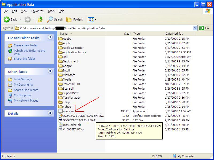
Task: Select the ApplicationHistory folder icon
Action: tap(60, 52)
